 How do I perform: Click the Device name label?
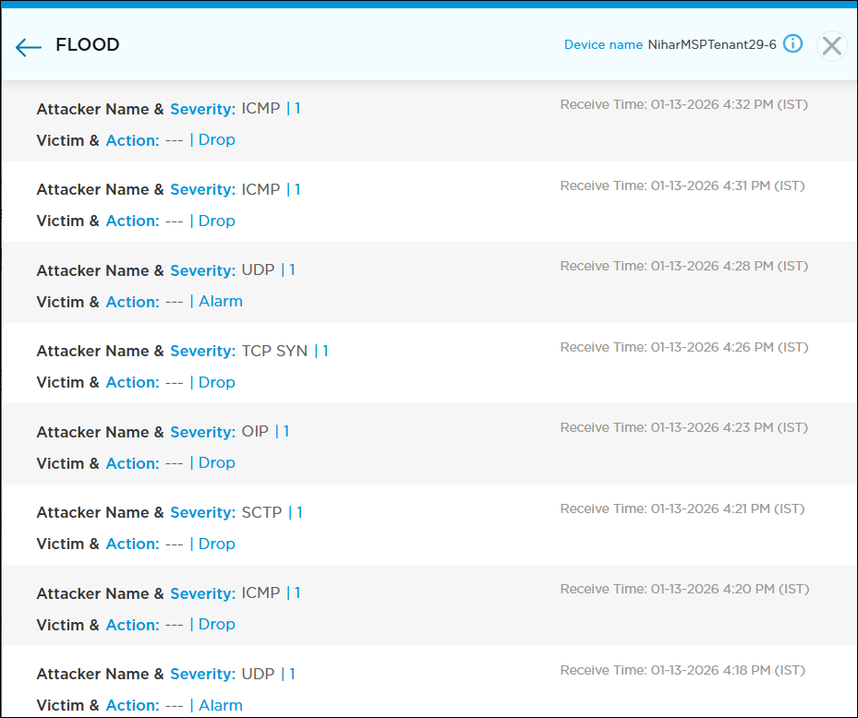pyautogui.click(x=604, y=45)
